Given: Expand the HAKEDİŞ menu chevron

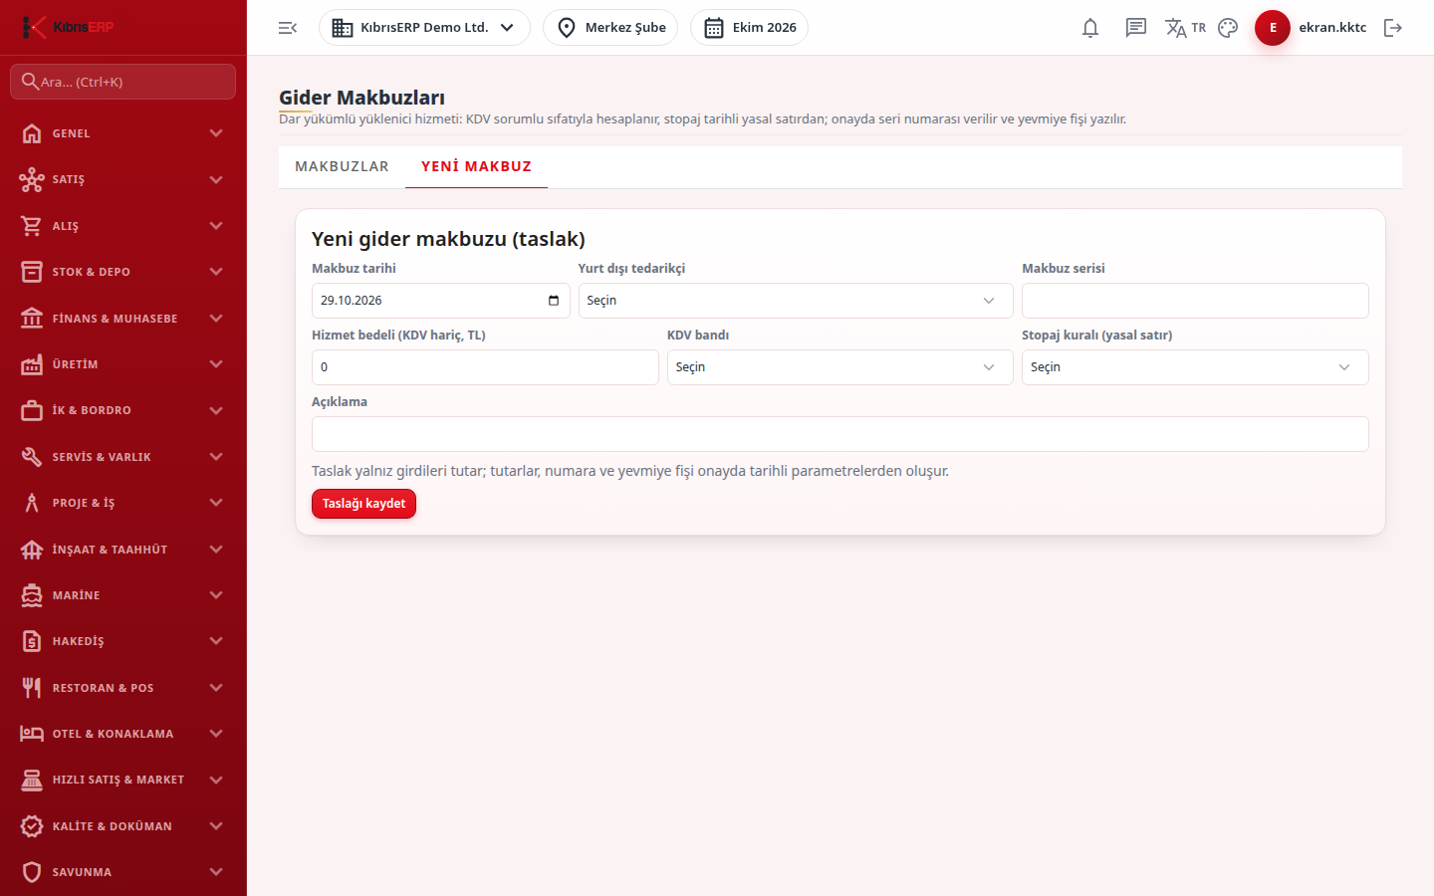Looking at the screenshot, I should click(x=216, y=641).
